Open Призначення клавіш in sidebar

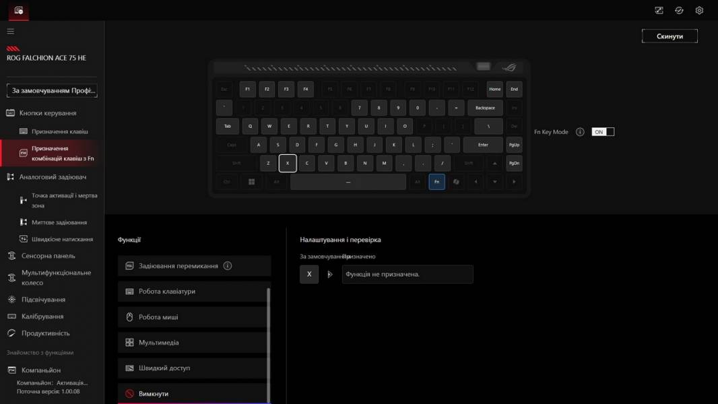(59, 131)
